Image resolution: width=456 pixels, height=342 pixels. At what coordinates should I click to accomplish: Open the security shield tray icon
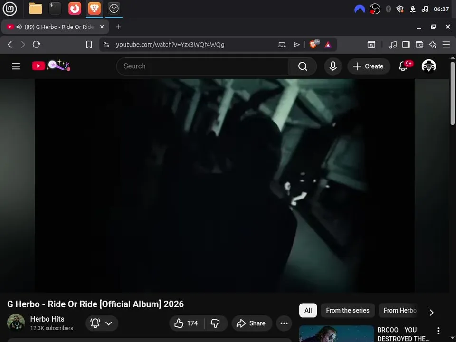pyautogui.click(x=400, y=9)
